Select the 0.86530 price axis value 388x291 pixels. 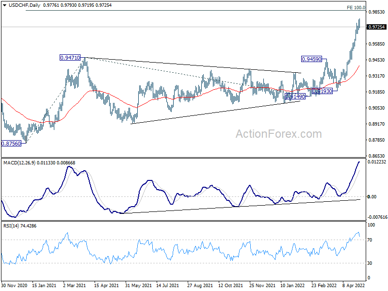click(x=377, y=156)
